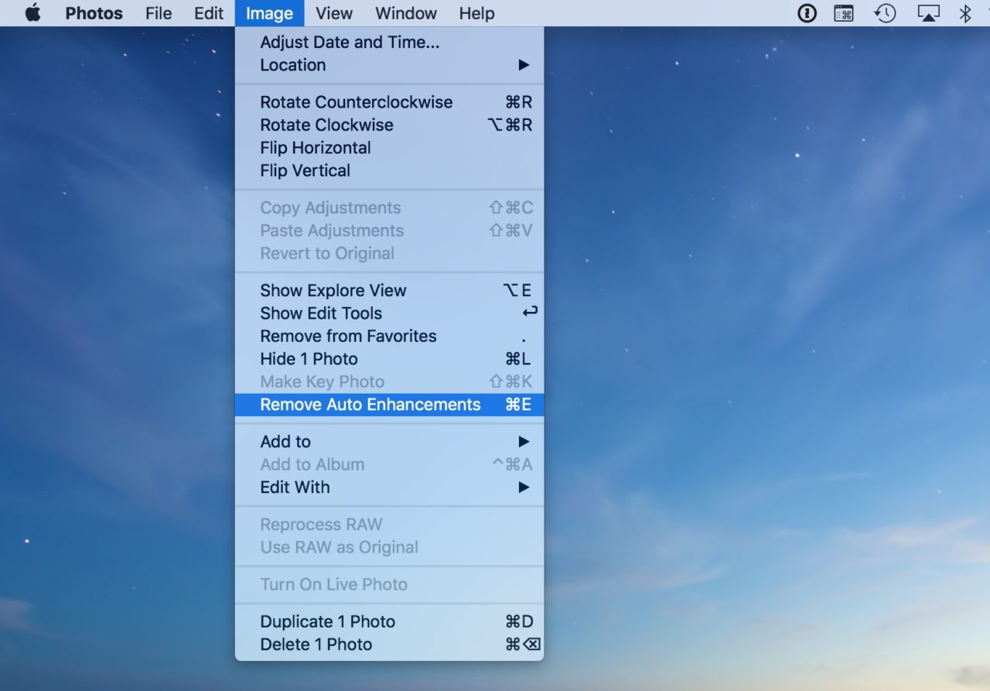
Task: Open the Edit menu
Action: [x=209, y=13]
